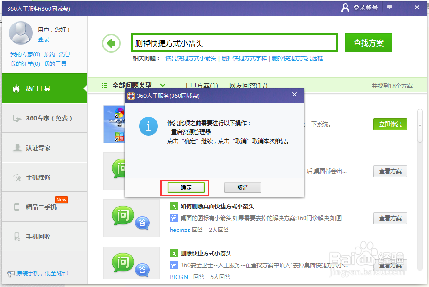This screenshot has height=287, width=429.
Task: Close the 360人工服务 dialog with X
Action: pos(294,95)
